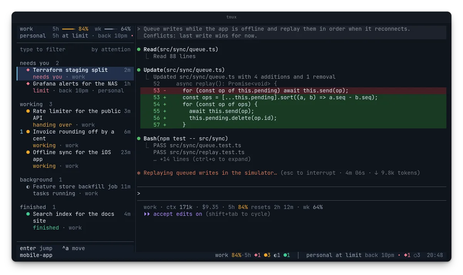Click PASS src/sync/replay.test.ts

199,153
